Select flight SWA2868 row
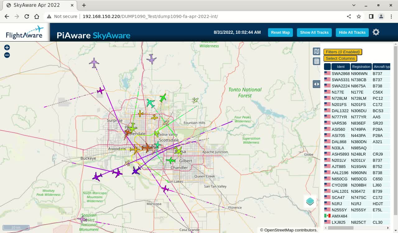Image resolution: width=398 pixels, height=233 pixels. click(357, 73)
